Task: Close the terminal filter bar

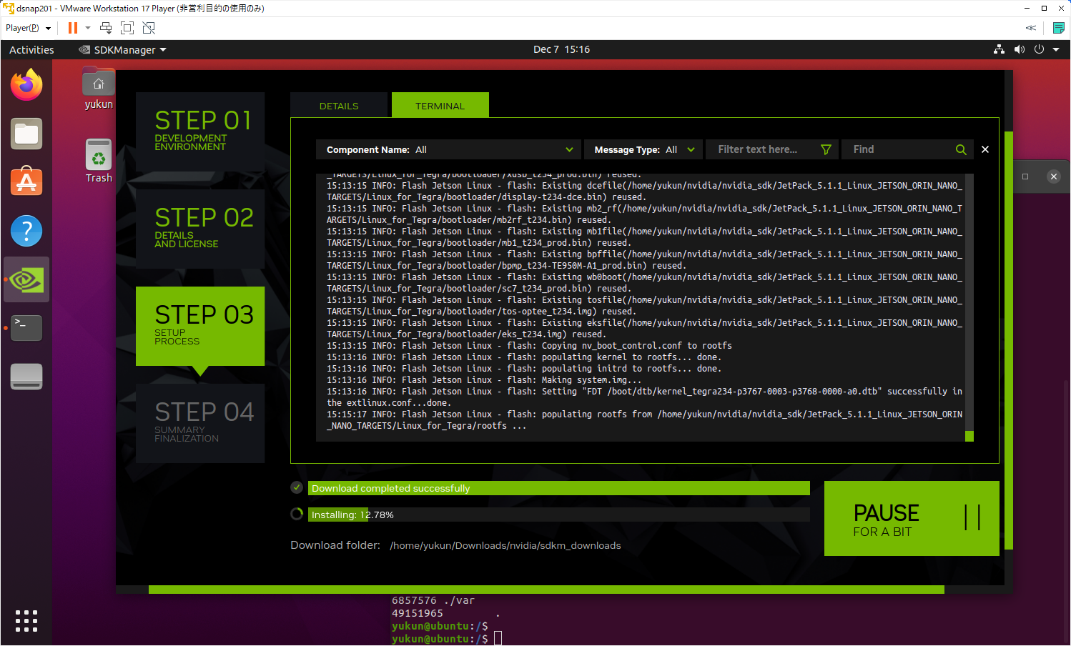Action: (985, 149)
